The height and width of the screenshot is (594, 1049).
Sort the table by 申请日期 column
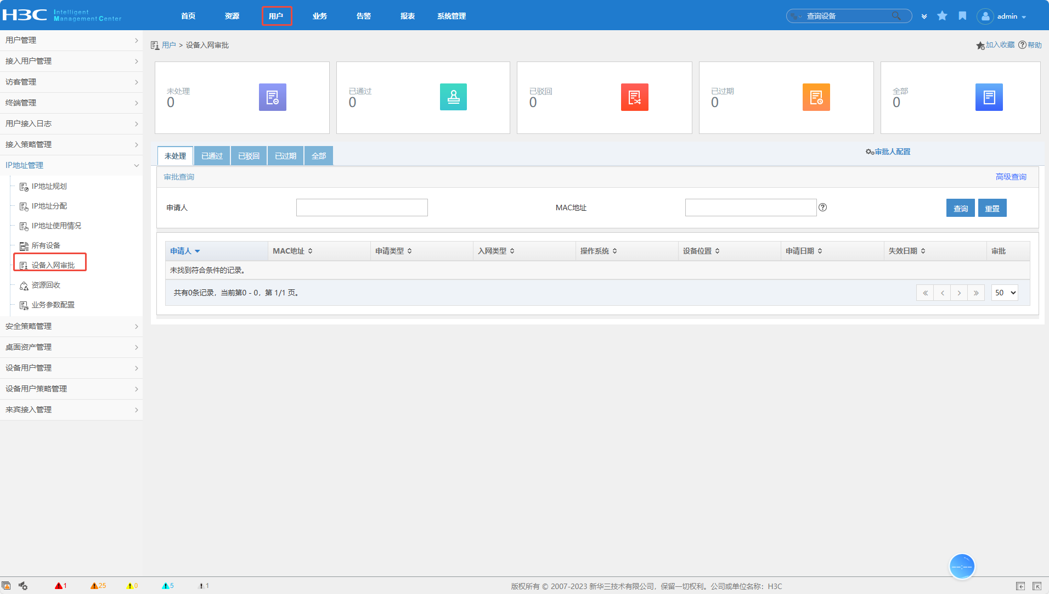[804, 251]
